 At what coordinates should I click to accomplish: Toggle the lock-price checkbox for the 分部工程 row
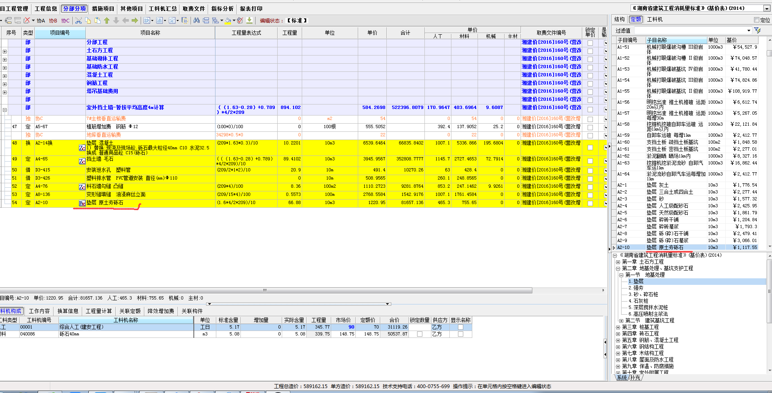tap(590, 43)
